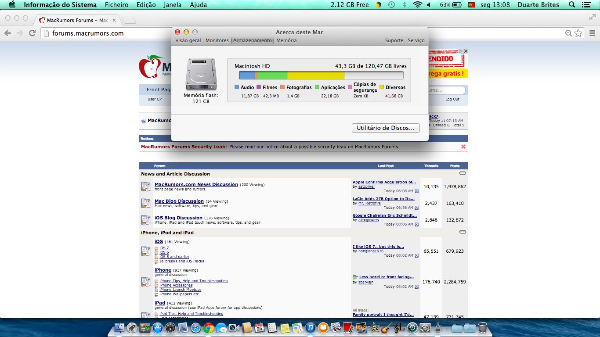The height and width of the screenshot is (337, 600).
Task: Select the Armazenamento tab
Action: 253,40
